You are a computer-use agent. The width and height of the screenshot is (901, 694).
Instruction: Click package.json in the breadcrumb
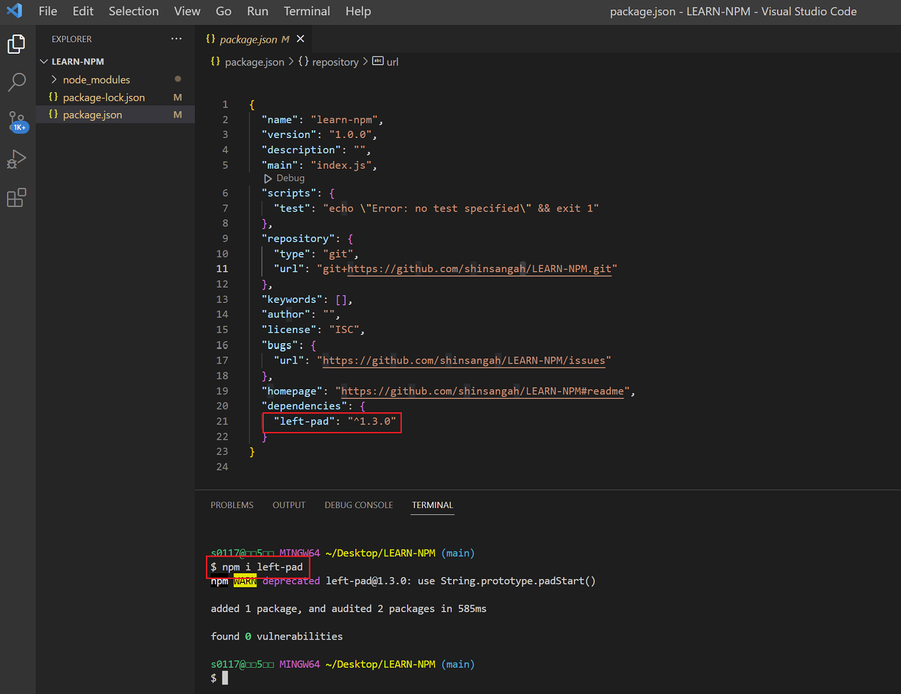coord(254,61)
